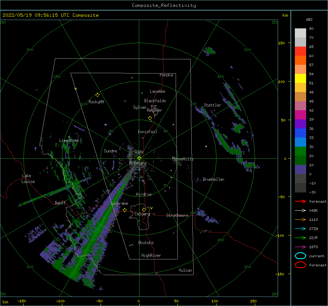
Task: Click the white asterisk marker east of Innisfail
Action: [x=173, y=125]
